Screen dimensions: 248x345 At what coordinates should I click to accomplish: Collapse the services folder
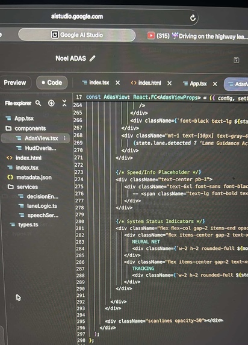click(x=27, y=187)
